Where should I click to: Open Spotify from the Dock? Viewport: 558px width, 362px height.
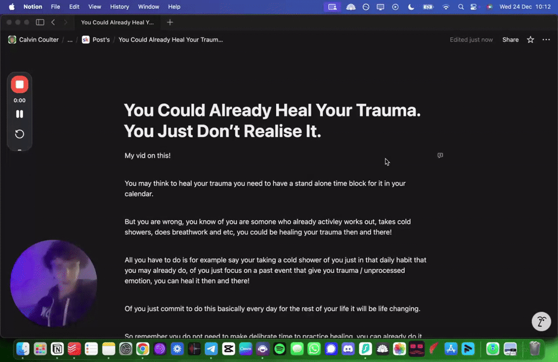pos(280,349)
